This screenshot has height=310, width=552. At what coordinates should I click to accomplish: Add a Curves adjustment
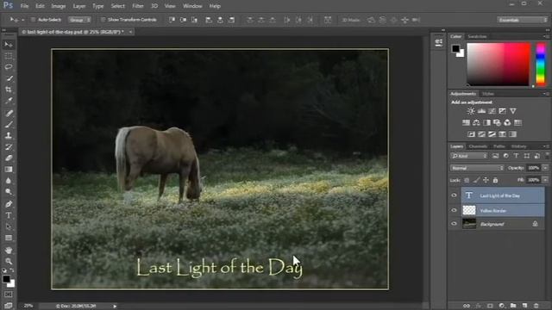pyautogui.click(x=492, y=111)
